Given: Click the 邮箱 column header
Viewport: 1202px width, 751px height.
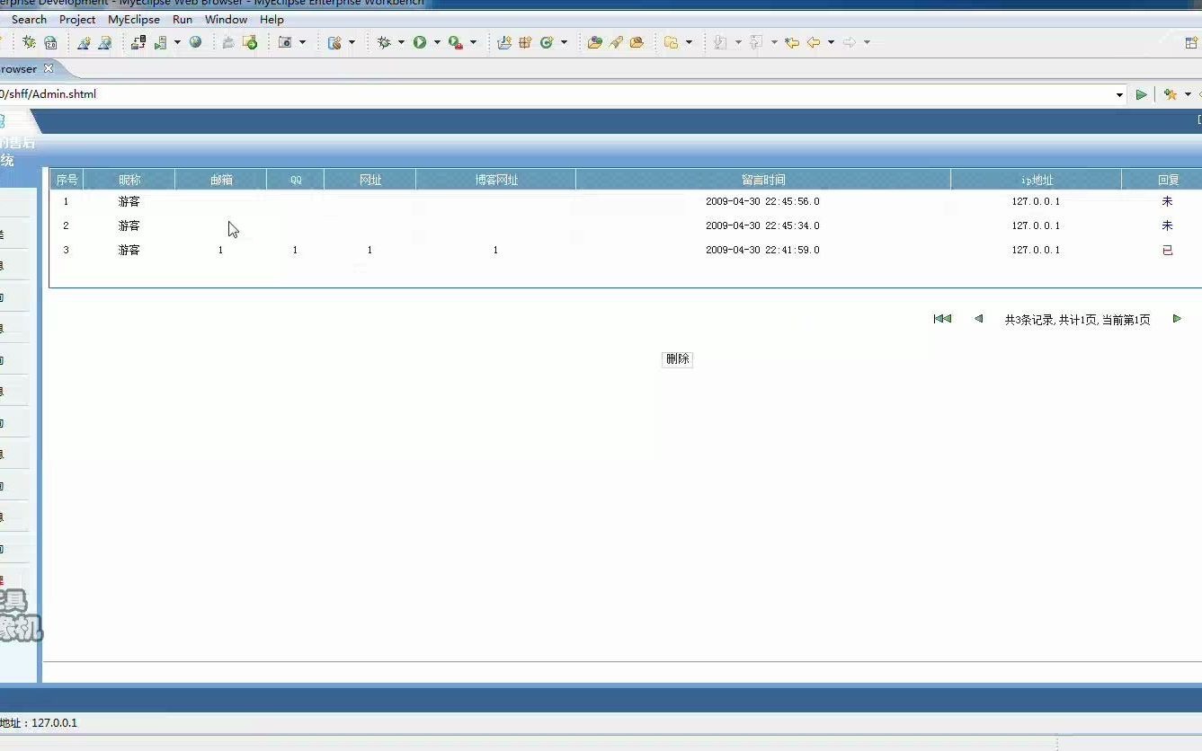Looking at the screenshot, I should (221, 180).
